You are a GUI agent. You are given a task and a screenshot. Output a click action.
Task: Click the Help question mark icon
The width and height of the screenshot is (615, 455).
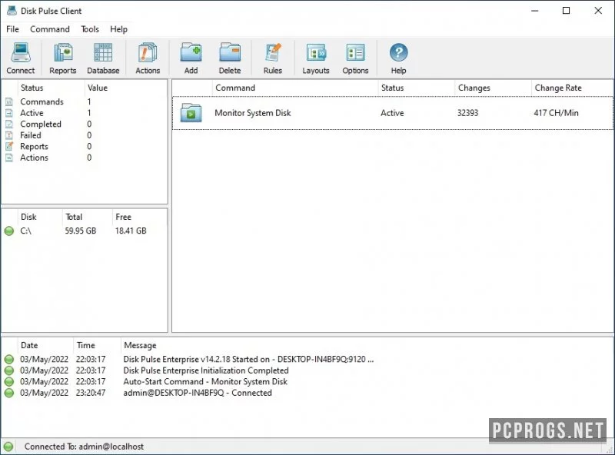398,52
